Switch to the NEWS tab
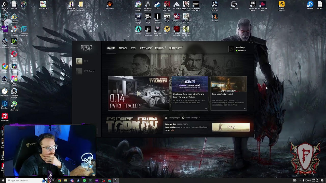Viewport: 326px width, 183px height. tap(123, 48)
